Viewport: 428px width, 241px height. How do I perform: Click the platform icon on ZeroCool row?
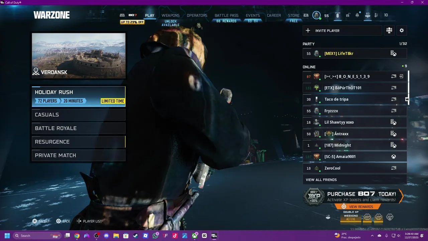point(394,168)
